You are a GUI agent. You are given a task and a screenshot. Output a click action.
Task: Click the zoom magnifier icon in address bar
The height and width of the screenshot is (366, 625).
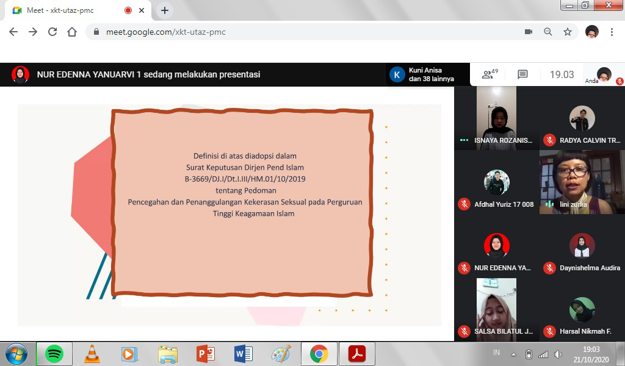pyautogui.click(x=547, y=32)
